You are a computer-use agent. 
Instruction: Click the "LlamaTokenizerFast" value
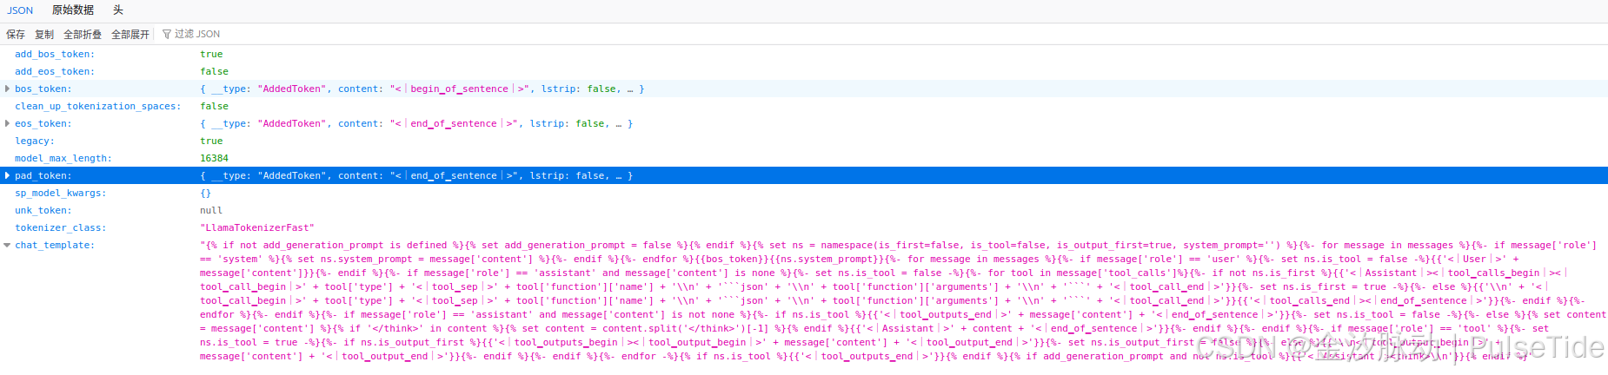[257, 227]
